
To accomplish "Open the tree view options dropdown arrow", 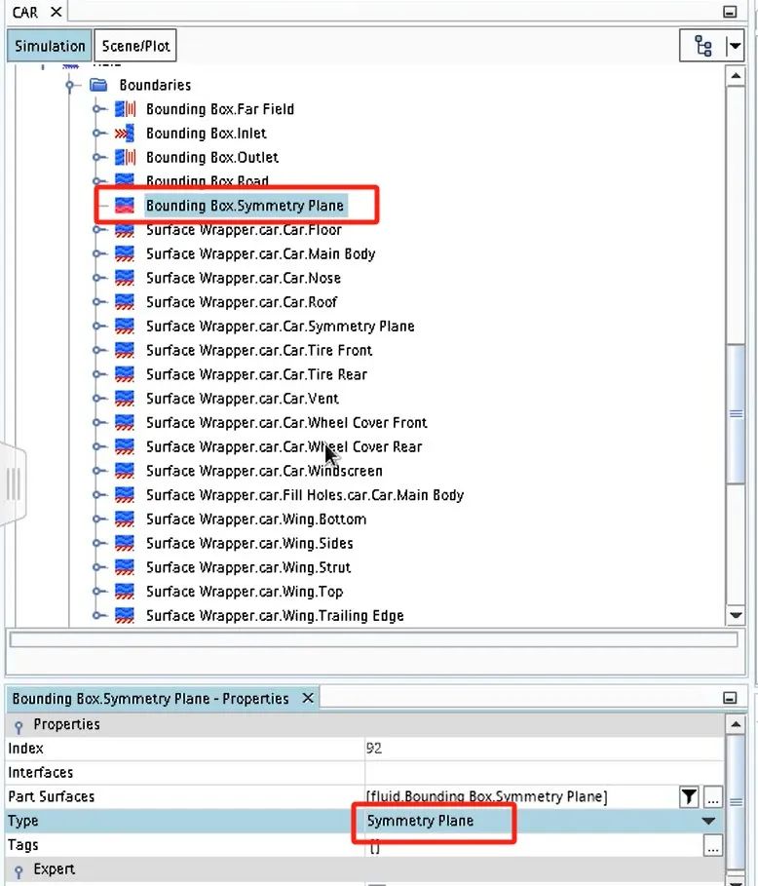I will 735,46.
